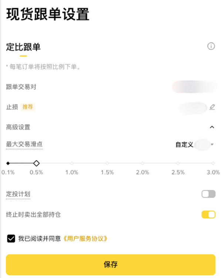Select the 推荐 tag next to 止损

point(28,107)
